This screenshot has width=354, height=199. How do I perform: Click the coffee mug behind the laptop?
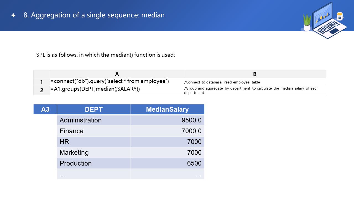click(340, 16)
